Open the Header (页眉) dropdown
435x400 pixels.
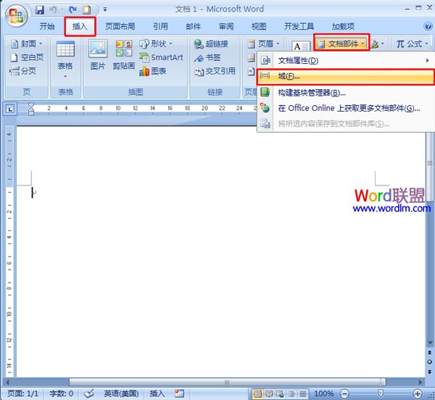click(263, 43)
